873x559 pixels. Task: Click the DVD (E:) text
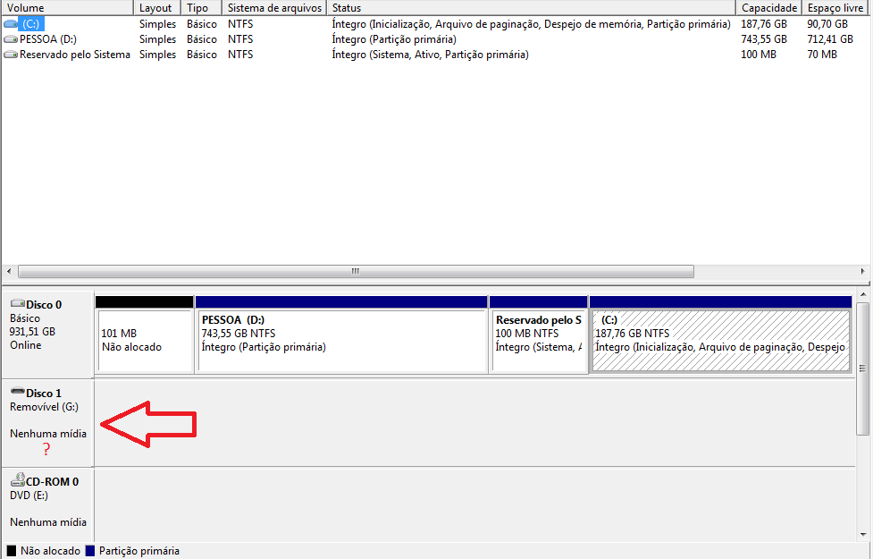click(29, 495)
